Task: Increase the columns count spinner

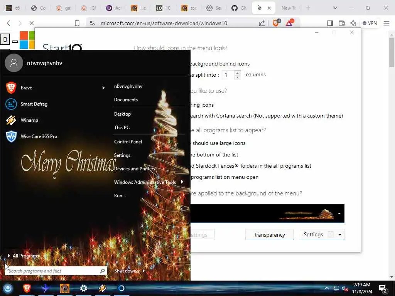Action: 237,73
